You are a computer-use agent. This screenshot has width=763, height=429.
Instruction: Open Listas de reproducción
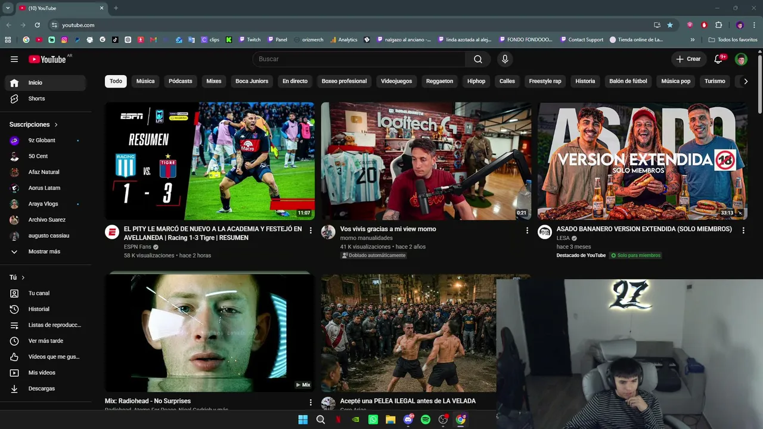click(x=45, y=325)
